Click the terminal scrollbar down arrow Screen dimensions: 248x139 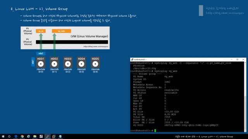click(x=245, y=131)
